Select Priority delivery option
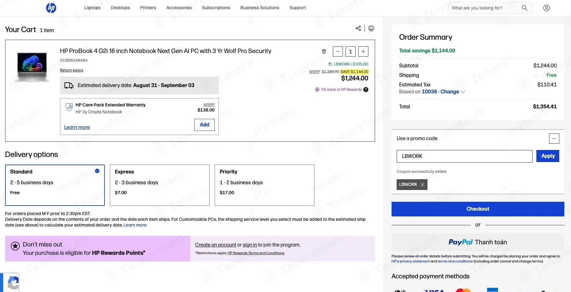Image resolution: width=571 pixels, height=292 pixels. click(265, 185)
